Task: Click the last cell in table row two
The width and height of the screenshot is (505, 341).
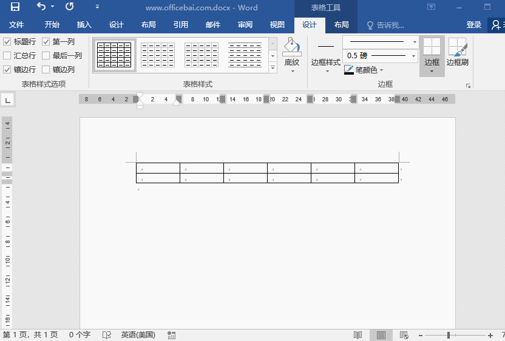Action: (x=376, y=178)
